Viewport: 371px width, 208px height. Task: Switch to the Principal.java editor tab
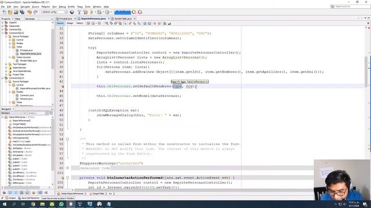66,18
